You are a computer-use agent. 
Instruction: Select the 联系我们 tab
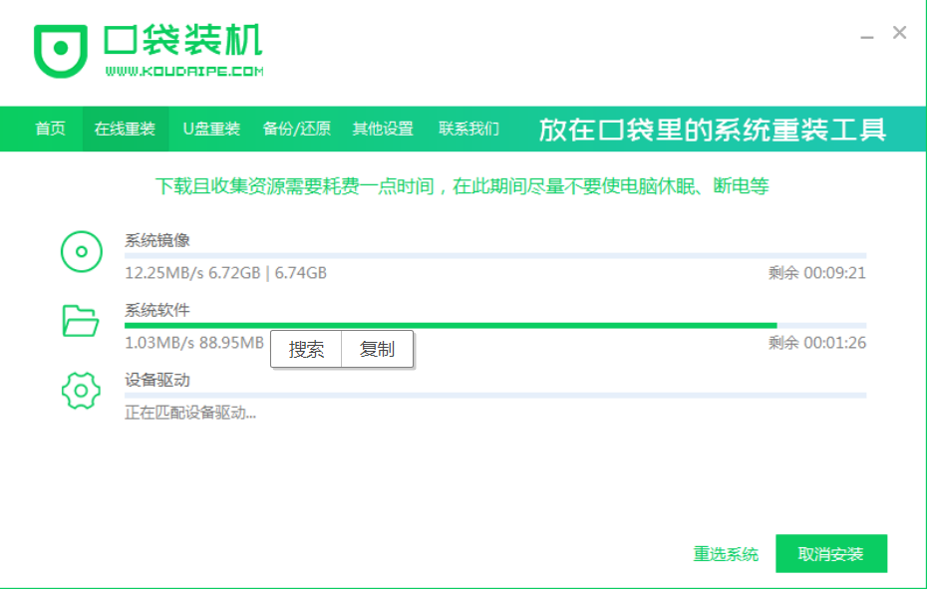tap(468, 130)
